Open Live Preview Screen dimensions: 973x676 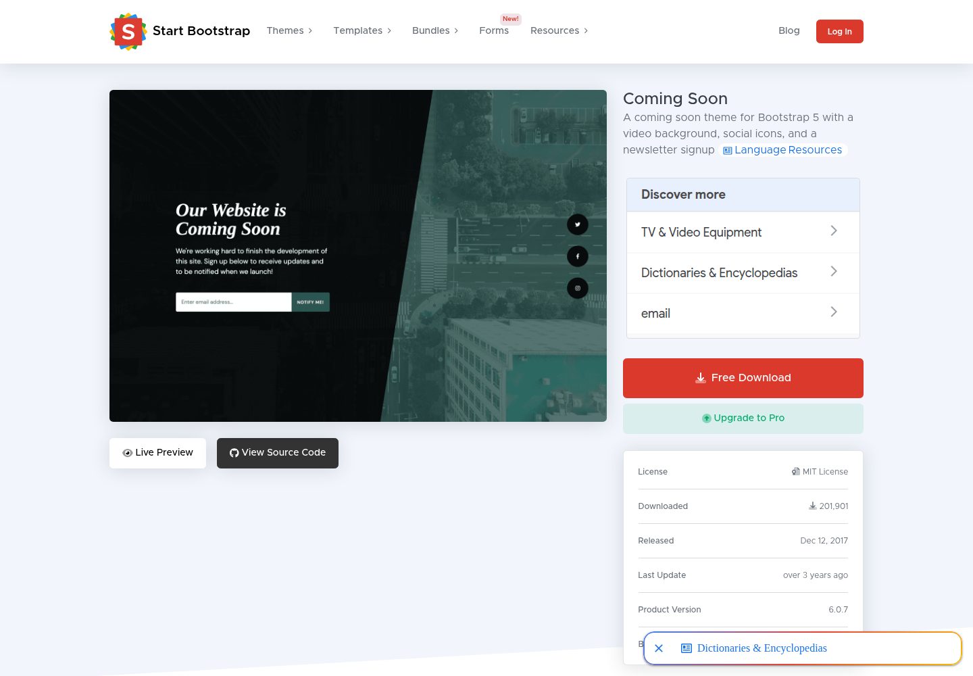(x=157, y=453)
